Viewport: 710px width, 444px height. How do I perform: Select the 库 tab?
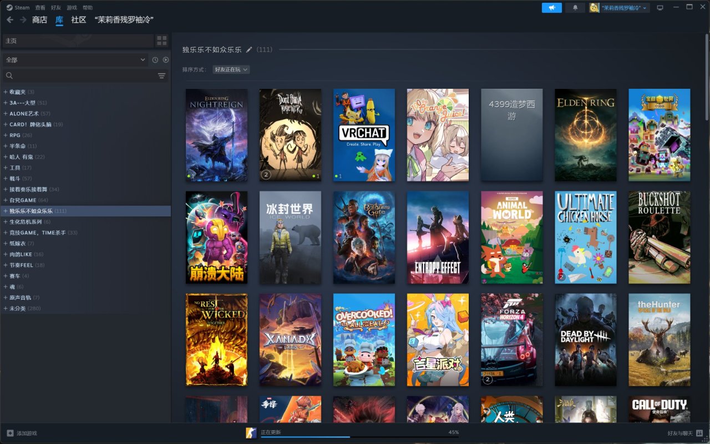59,20
